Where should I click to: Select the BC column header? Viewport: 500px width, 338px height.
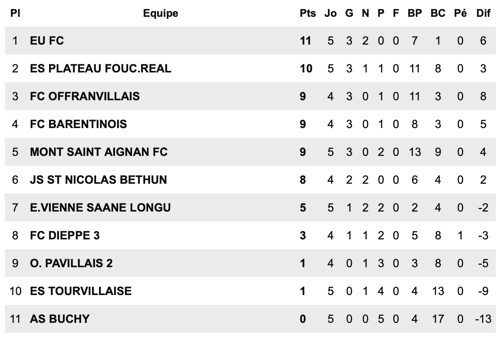point(438,13)
